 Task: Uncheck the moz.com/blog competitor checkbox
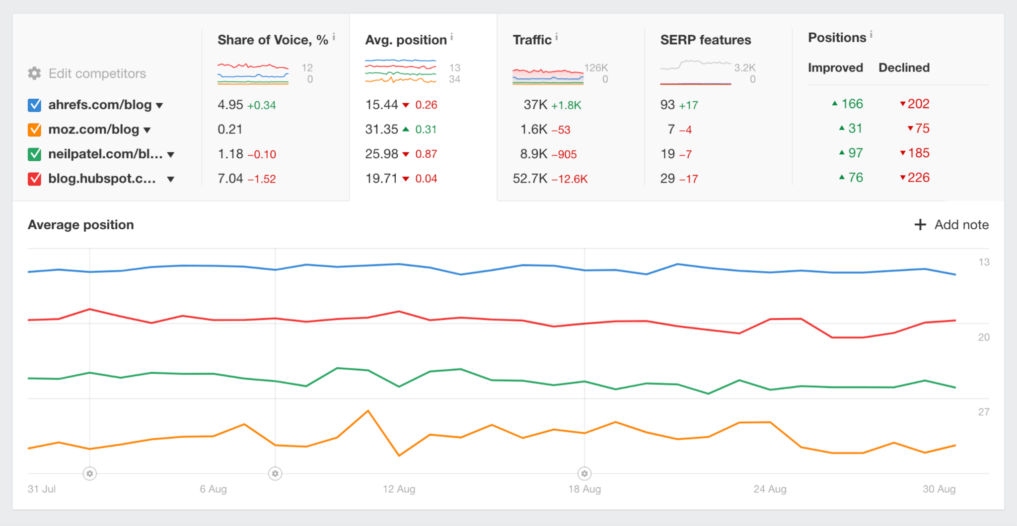(x=33, y=129)
